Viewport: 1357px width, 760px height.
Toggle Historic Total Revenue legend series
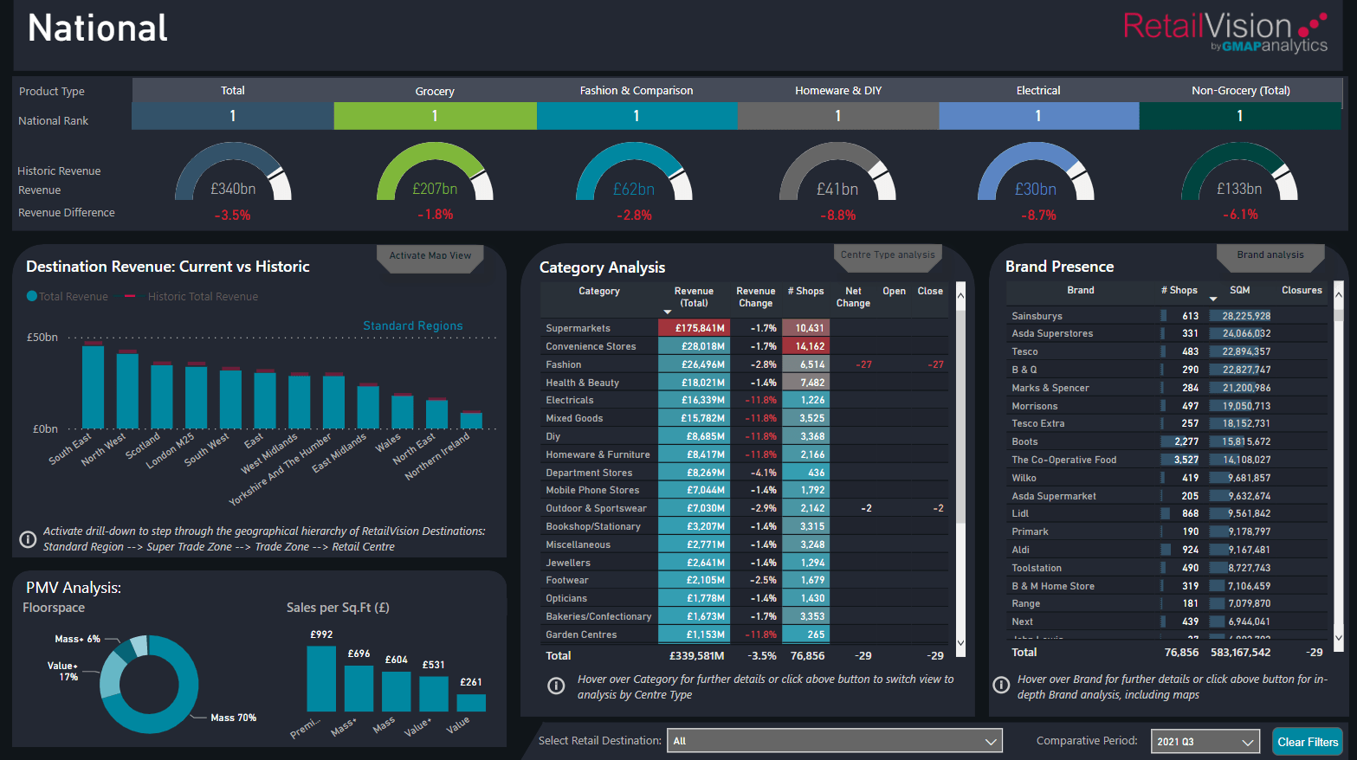point(191,296)
